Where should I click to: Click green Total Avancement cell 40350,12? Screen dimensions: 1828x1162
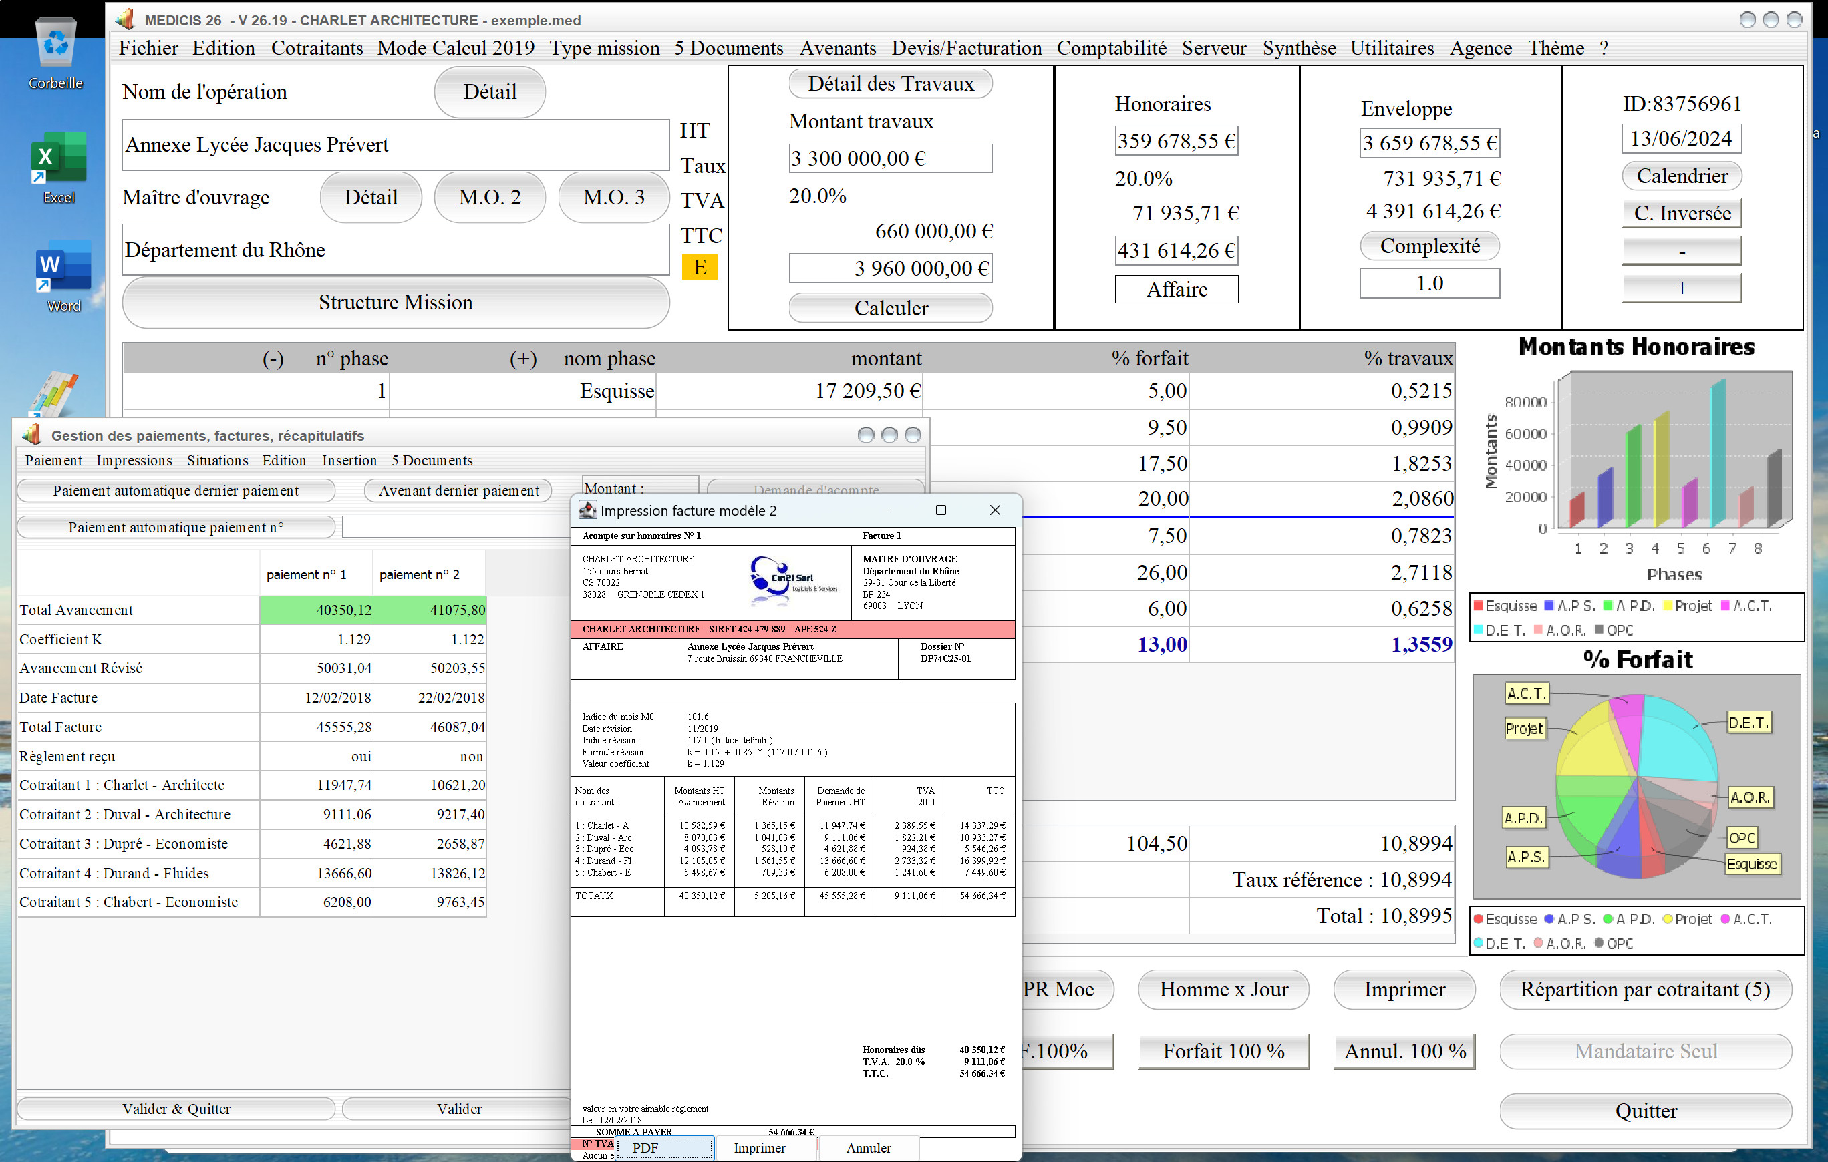[x=317, y=610]
